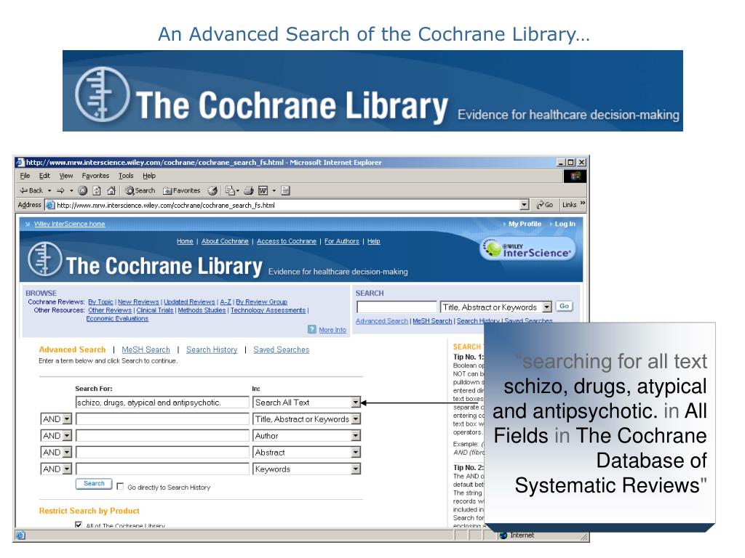Click the My Profile link
Viewport: 745px width, 558px height.
(x=525, y=224)
